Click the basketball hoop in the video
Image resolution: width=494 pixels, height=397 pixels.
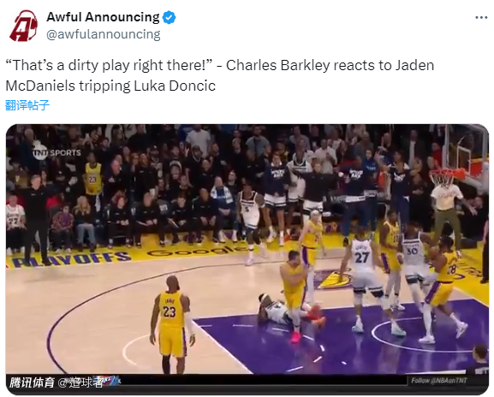pyautogui.click(x=443, y=177)
